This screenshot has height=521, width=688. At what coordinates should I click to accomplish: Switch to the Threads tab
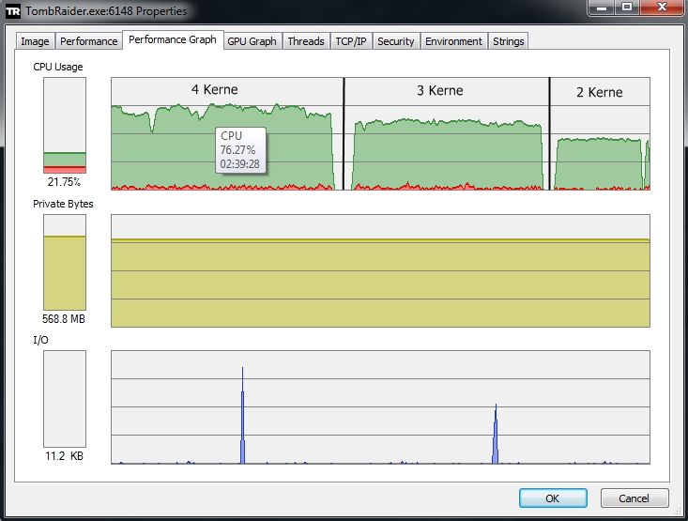[306, 41]
